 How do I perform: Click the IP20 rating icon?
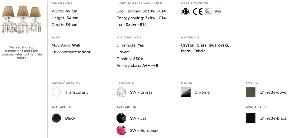[x=218, y=12]
